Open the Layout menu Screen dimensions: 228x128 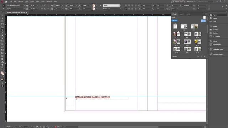point(21,2)
